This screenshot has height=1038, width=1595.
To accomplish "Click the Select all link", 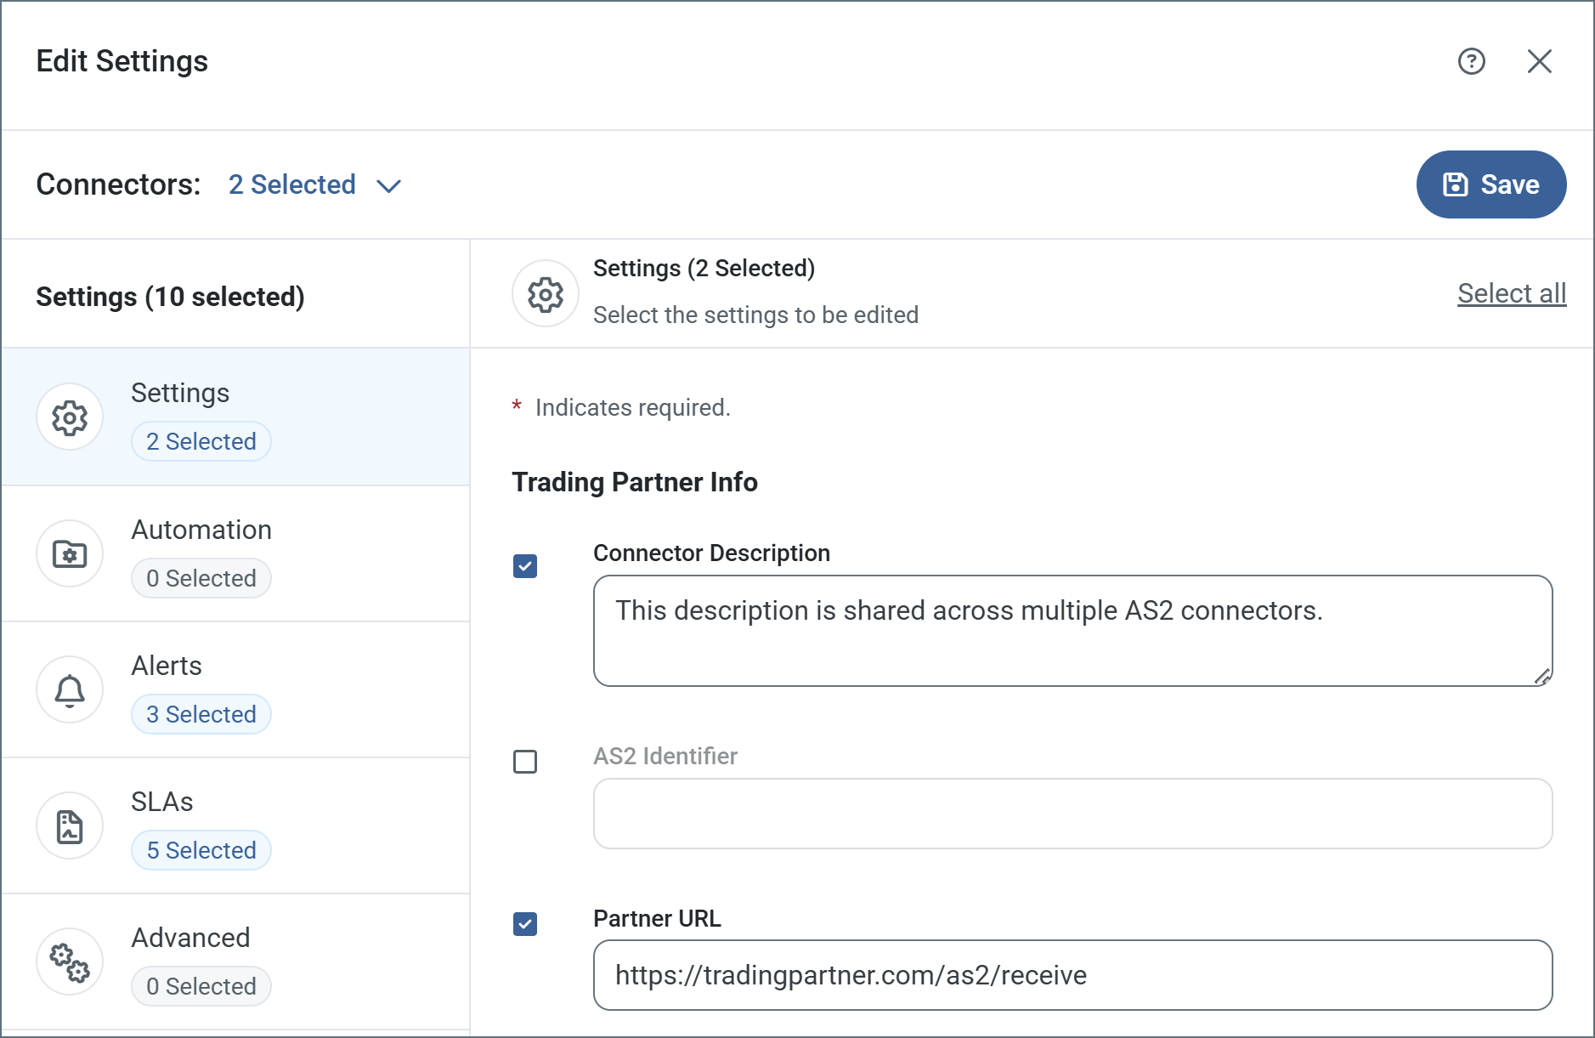I will 1511,293.
